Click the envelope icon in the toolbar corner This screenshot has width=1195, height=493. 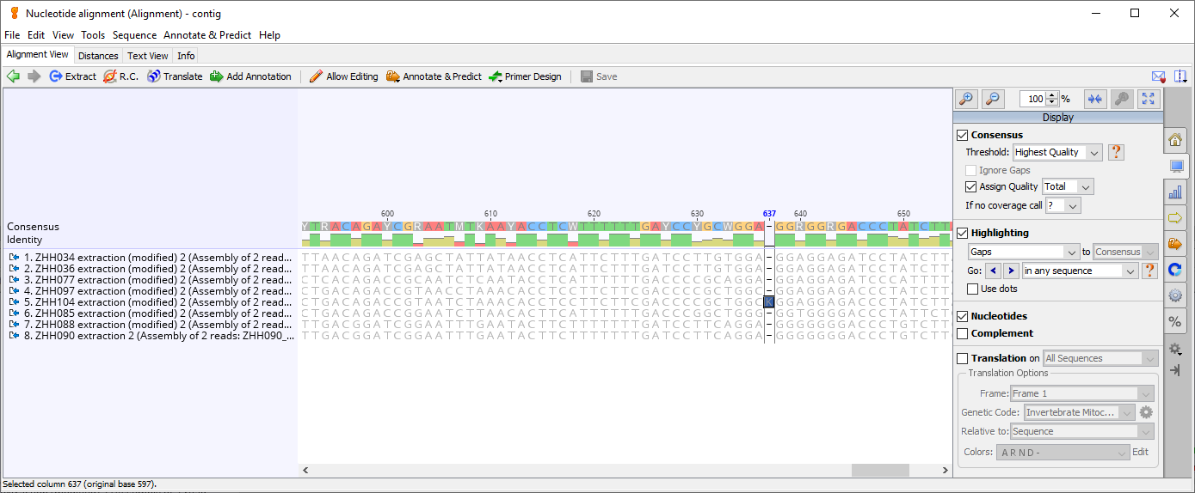(1159, 76)
